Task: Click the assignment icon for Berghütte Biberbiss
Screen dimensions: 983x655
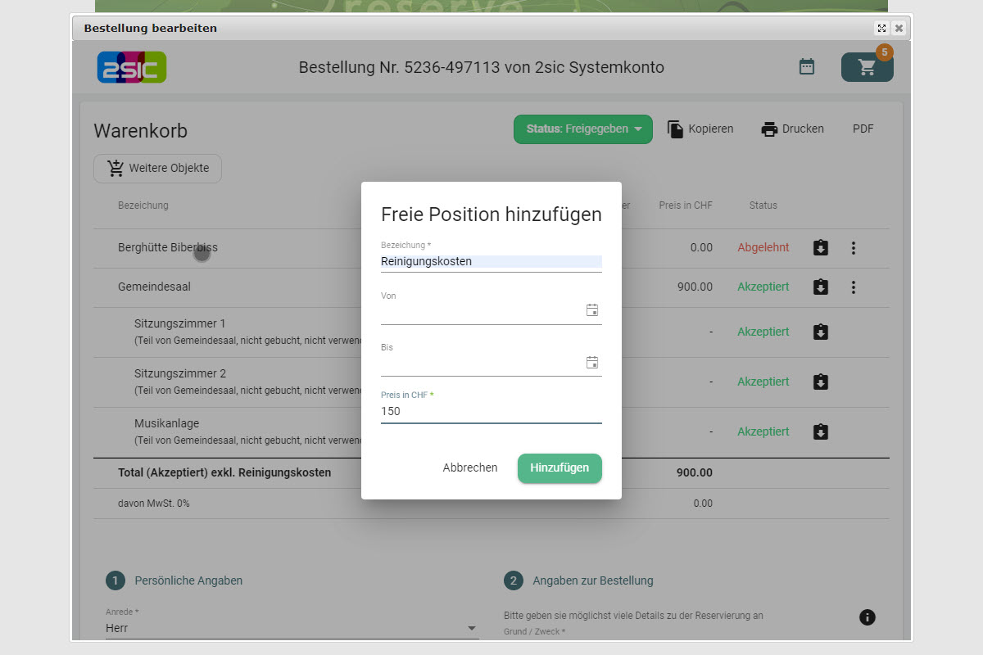Action: click(x=821, y=248)
